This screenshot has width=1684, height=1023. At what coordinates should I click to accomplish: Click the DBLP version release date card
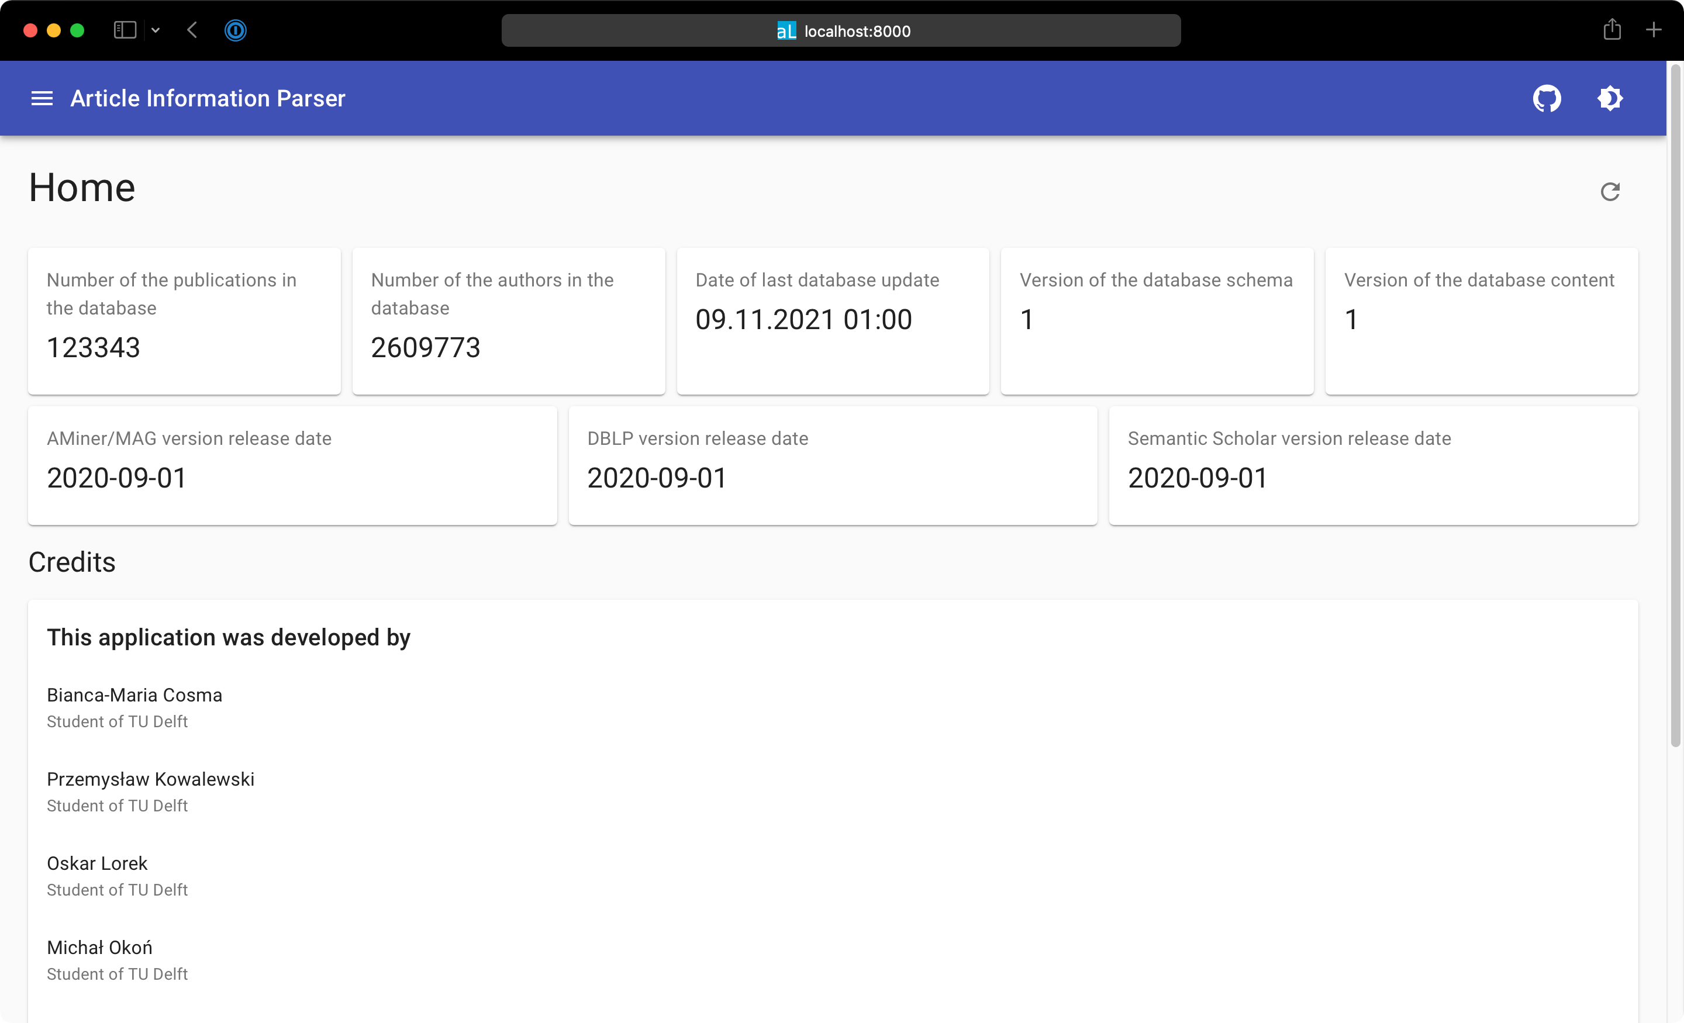click(833, 465)
